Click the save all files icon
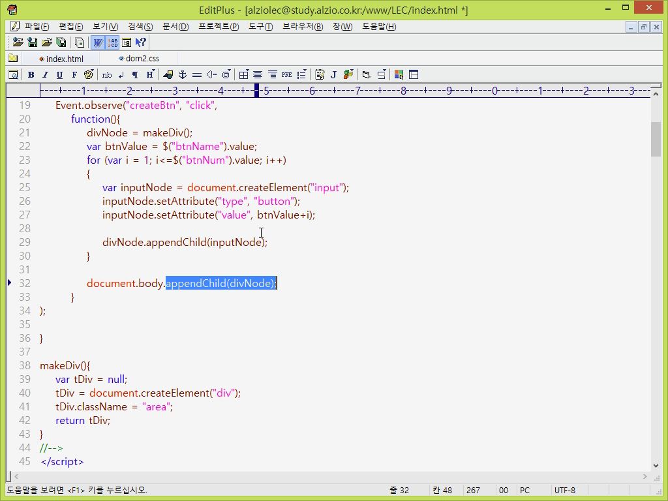Viewport: 668px width, 501px height. point(61,42)
